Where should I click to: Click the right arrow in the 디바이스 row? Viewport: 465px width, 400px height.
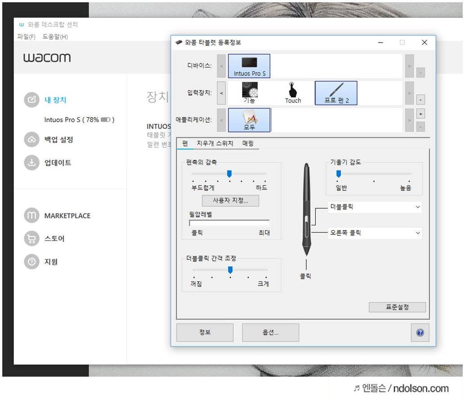[x=409, y=66]
